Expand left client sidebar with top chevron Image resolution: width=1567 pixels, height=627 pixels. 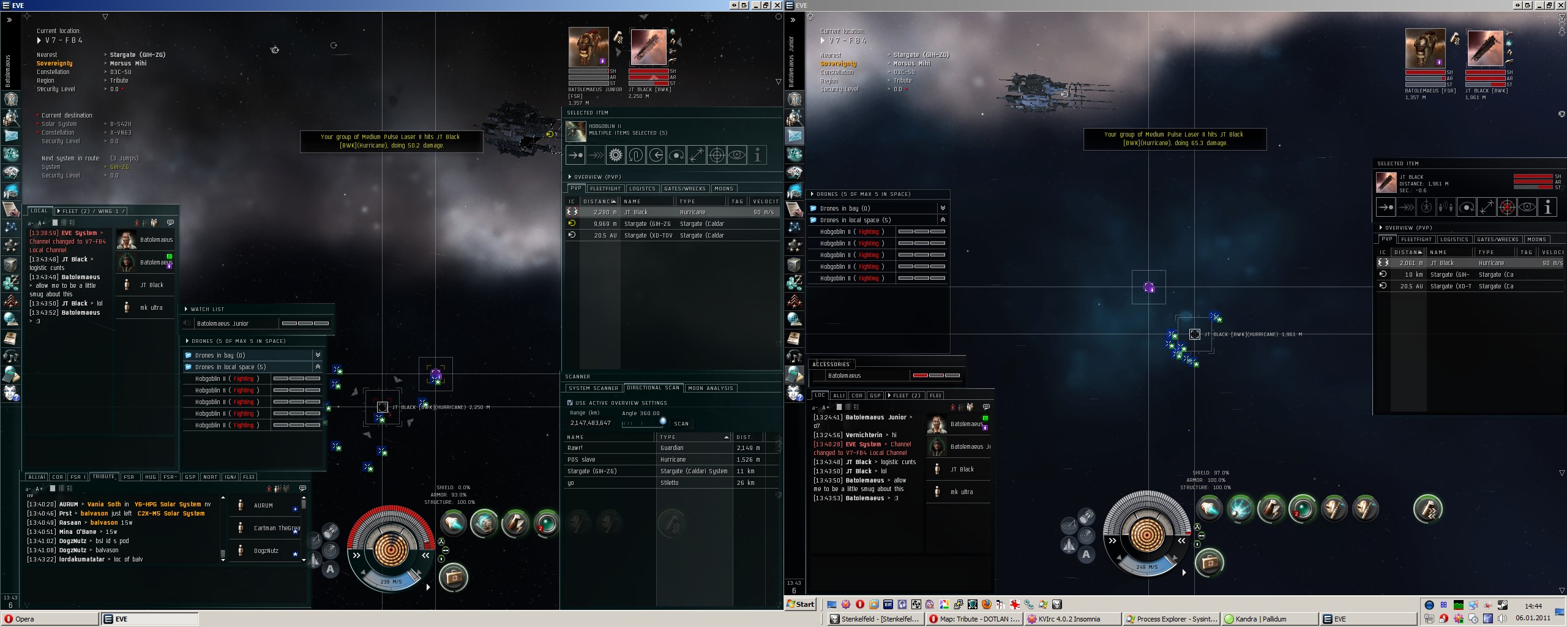point(9,20)
